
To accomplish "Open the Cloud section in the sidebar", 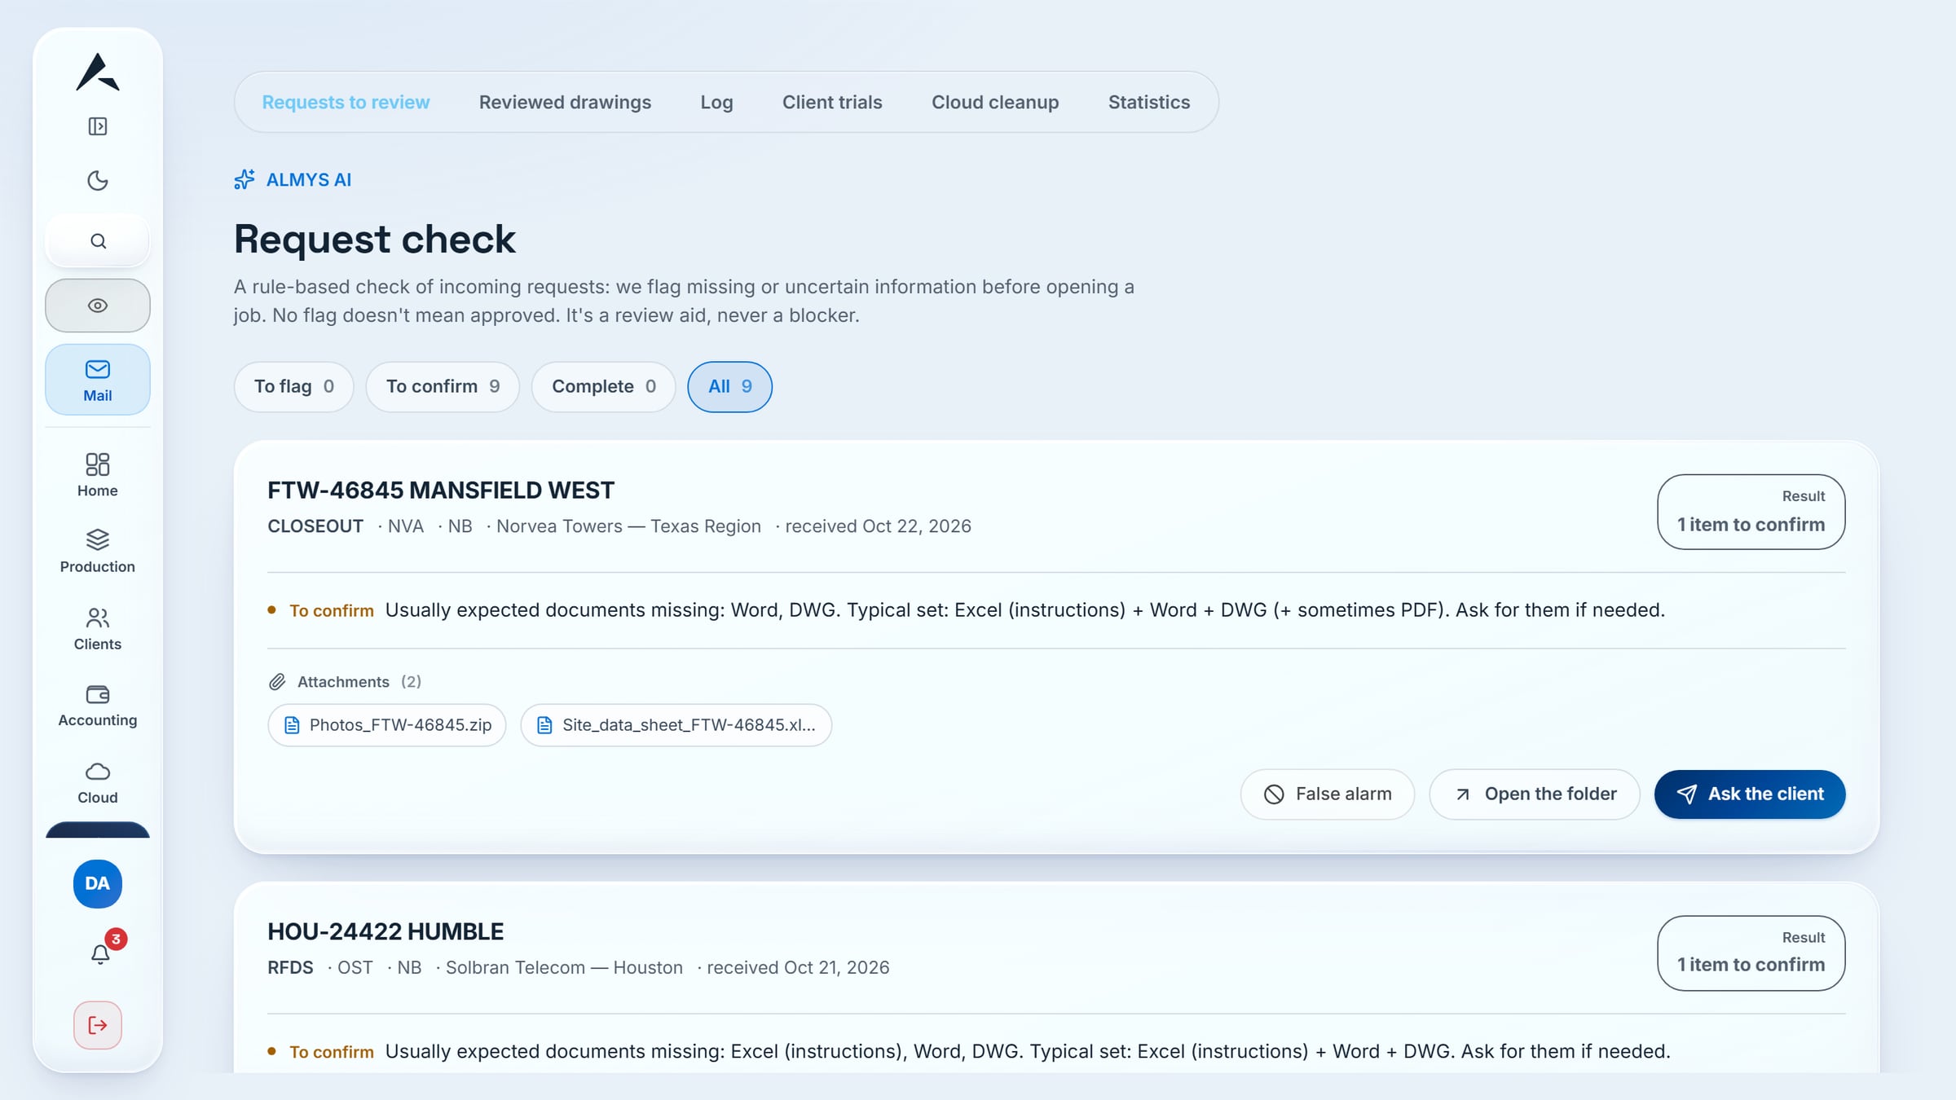I will [x=98, y=783].
